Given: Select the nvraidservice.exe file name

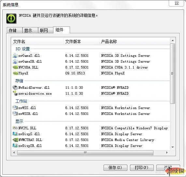Looking at the screenshot, I should tap(35, 93).
